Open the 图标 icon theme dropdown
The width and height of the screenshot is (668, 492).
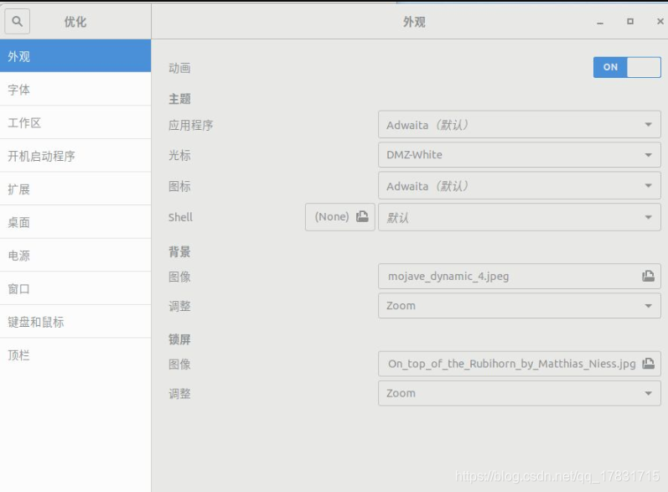coord(520,186)
